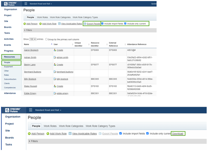Open Progress in the upper screenshot sidebar
208x151 pixels.
9,51
